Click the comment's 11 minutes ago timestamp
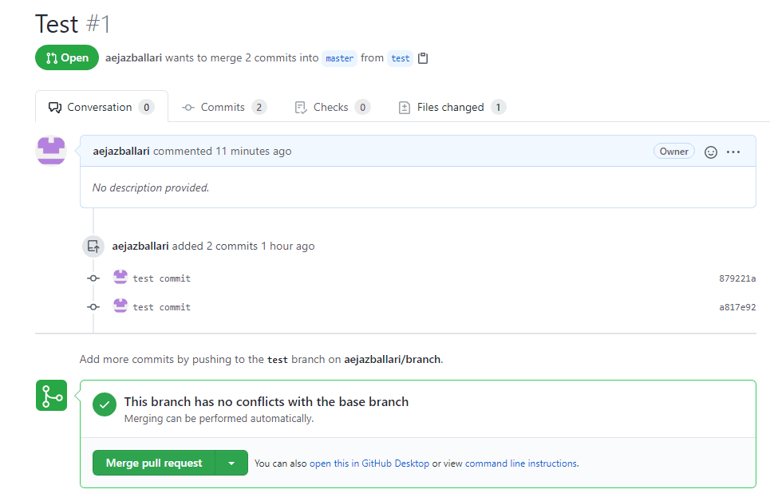The image size is (770, 501). coord(254,152)
